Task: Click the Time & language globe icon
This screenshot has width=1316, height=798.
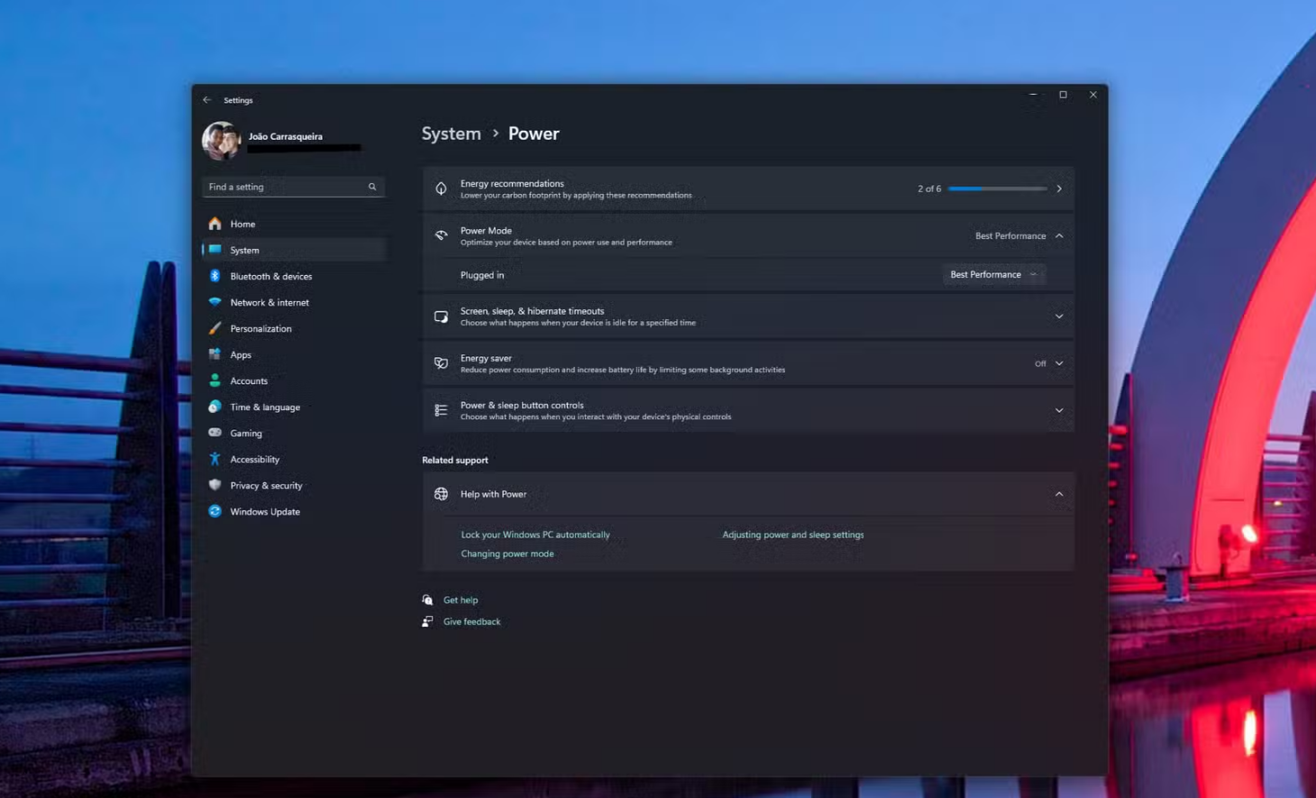Action: point(215,407)
